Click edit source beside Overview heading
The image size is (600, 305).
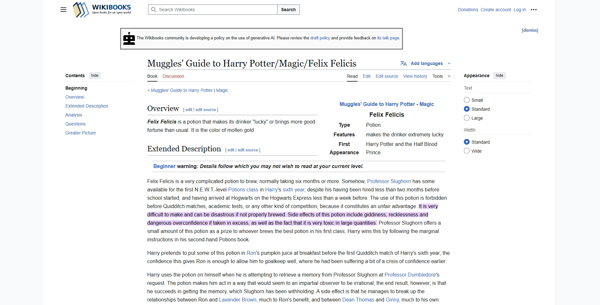(206, 110)
